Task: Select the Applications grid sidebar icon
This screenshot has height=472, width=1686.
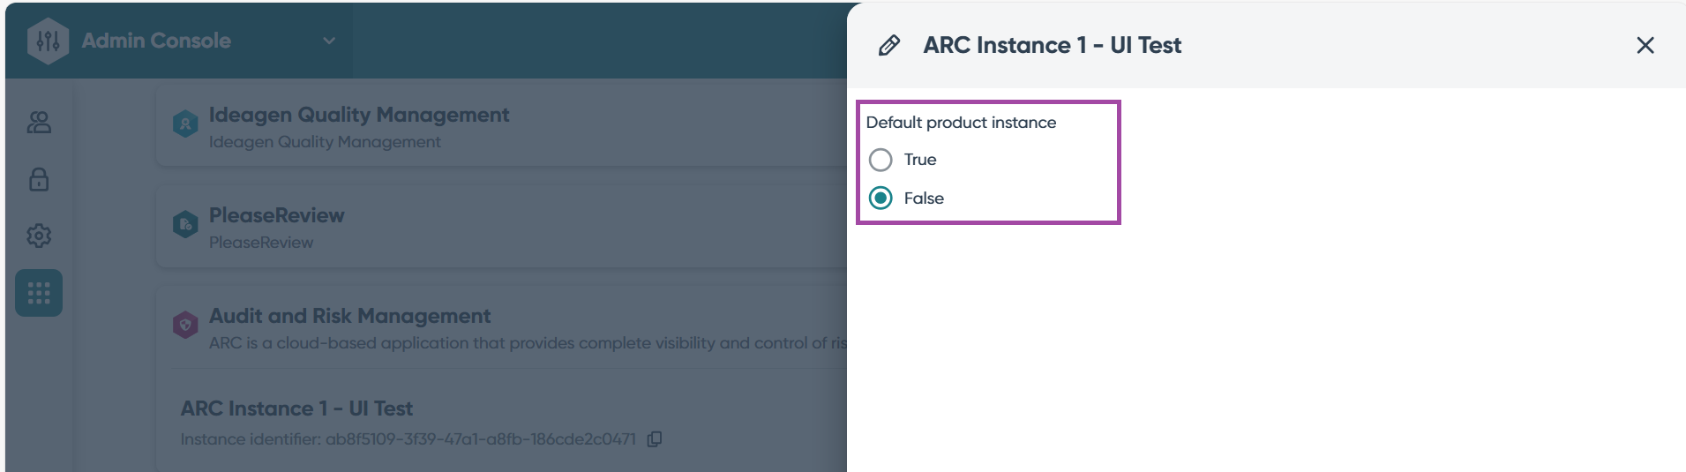Action: click(39, 293)
